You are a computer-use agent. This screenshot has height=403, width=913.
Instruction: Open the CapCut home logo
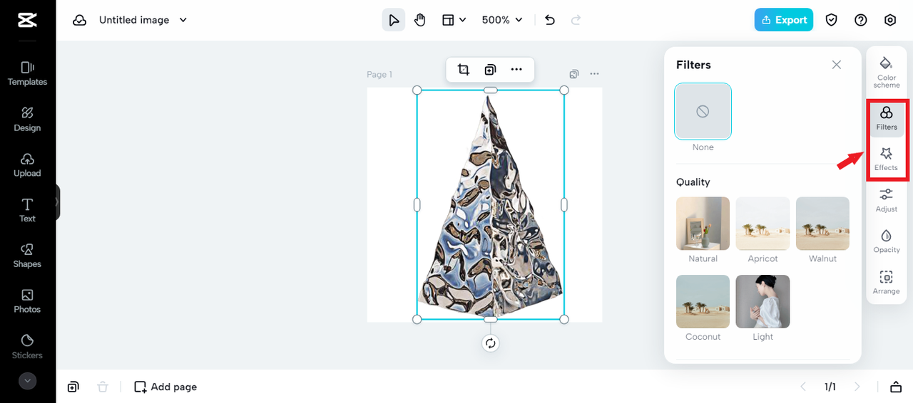click(x=27, y=20)
